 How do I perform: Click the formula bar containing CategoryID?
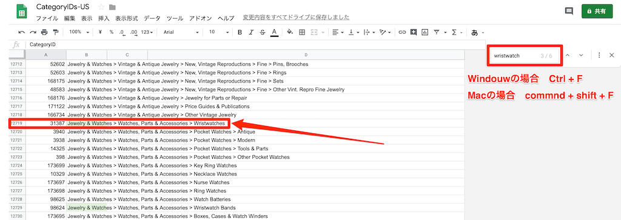coord(255,45)
